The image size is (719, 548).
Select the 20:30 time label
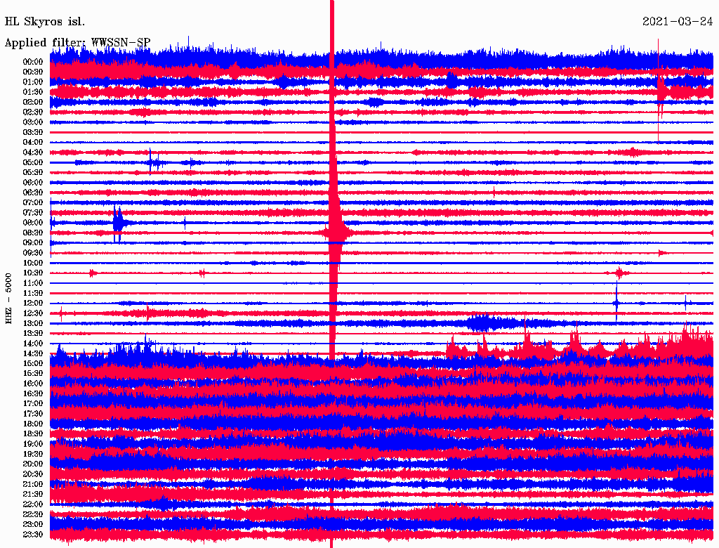point(33,474)
